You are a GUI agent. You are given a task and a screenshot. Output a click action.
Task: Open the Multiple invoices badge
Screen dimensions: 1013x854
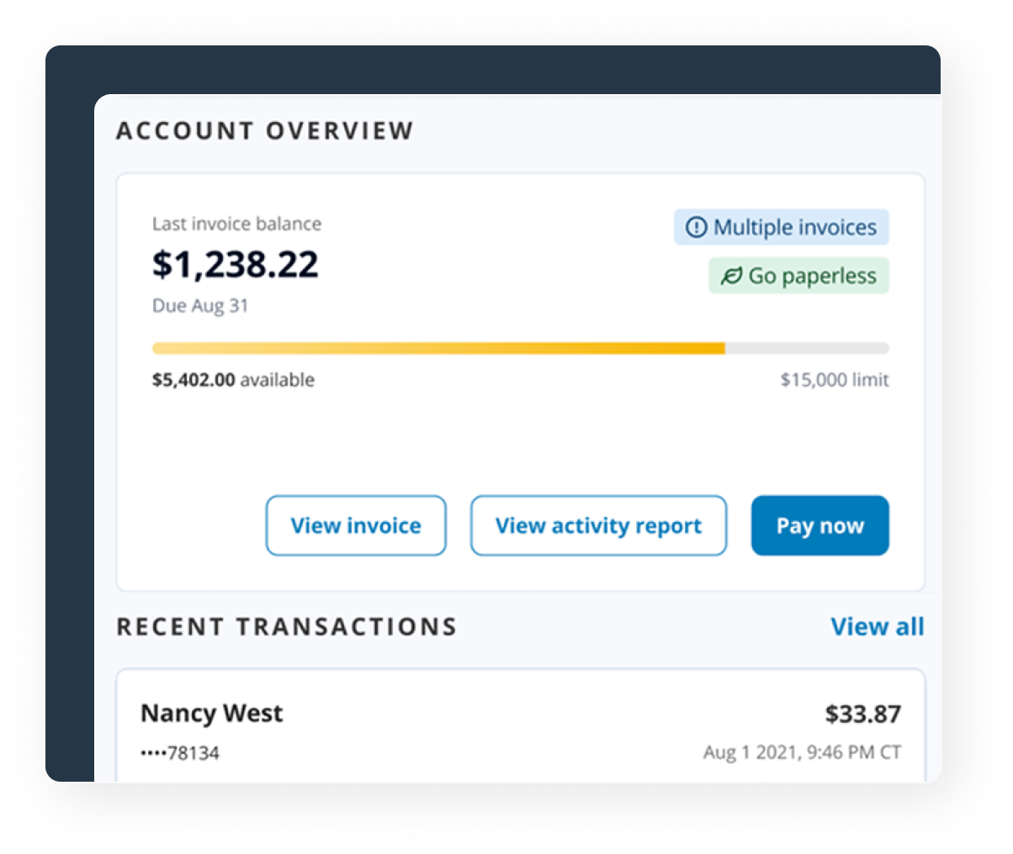pyautogui.click(x=782, y=228)
